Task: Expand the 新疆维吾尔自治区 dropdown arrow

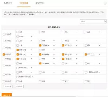Action: click(33, 77)
